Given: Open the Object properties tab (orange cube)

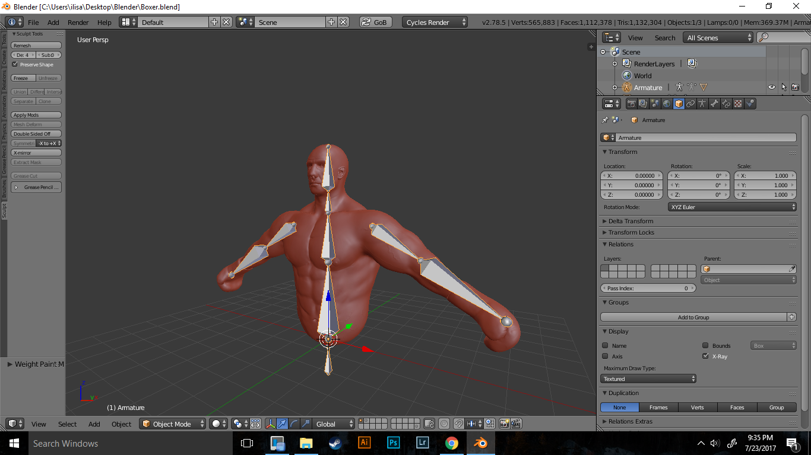Looking at the screenshot, I should coord(679,104).
